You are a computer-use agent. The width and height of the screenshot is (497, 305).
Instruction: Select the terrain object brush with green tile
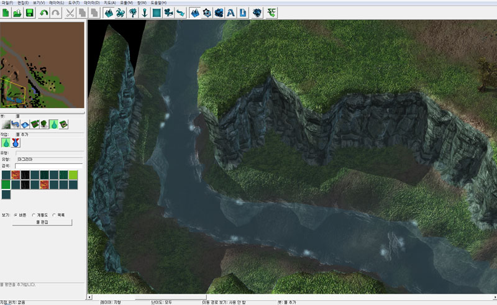click(35, 124)
